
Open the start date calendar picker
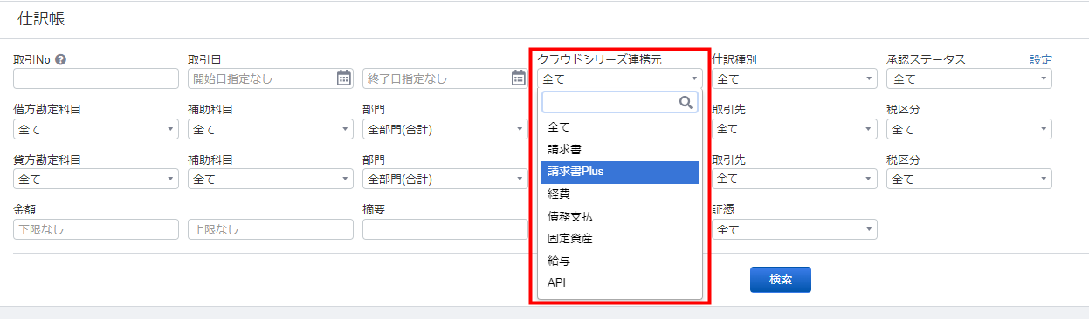coord(344,78)
